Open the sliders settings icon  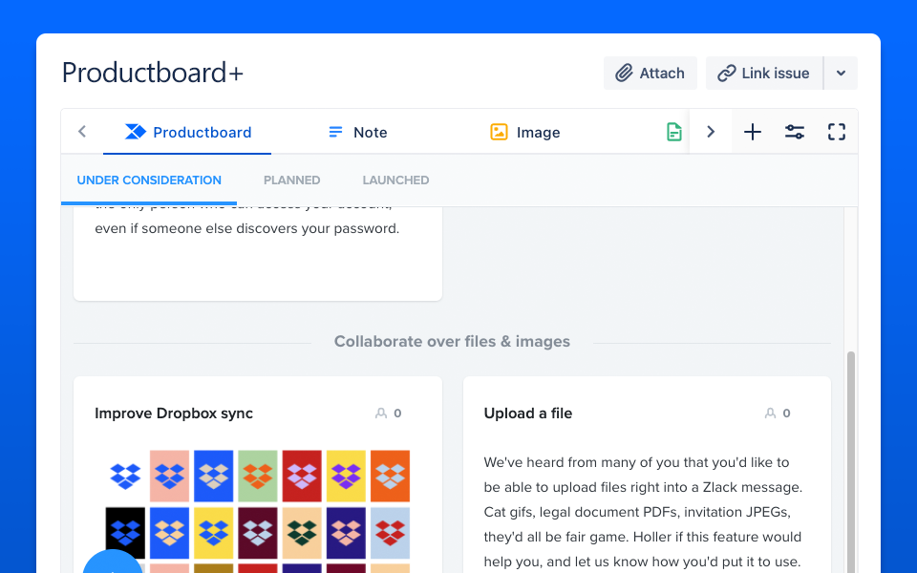click(x=794, y=132)
